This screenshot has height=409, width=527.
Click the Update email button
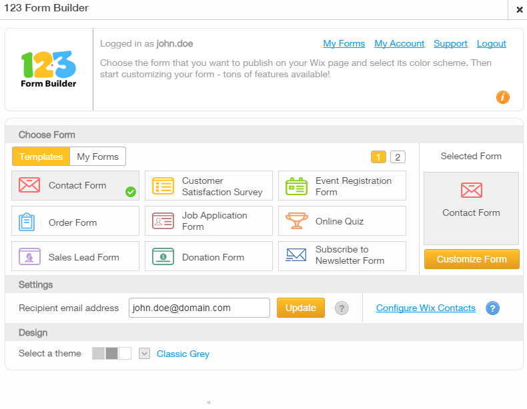(x=301, y=308)
